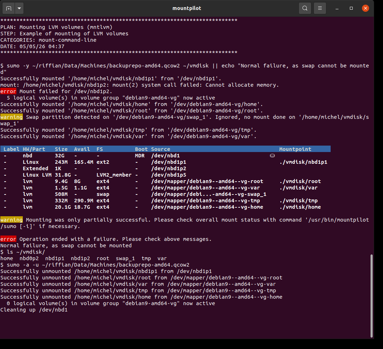Click the 'HW/Part' column header
The width and height of the screenshot is (383, 349).
click(34, 149)
